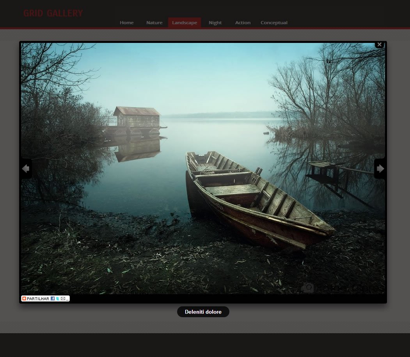Open the Home menu item

click(x=126, y=23)
